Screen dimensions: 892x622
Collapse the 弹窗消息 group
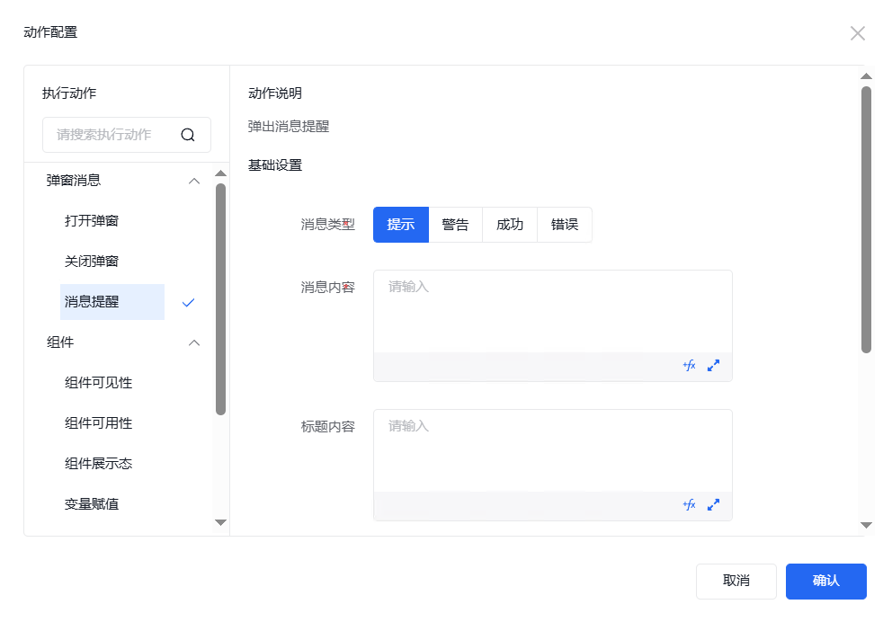(193, 181)
